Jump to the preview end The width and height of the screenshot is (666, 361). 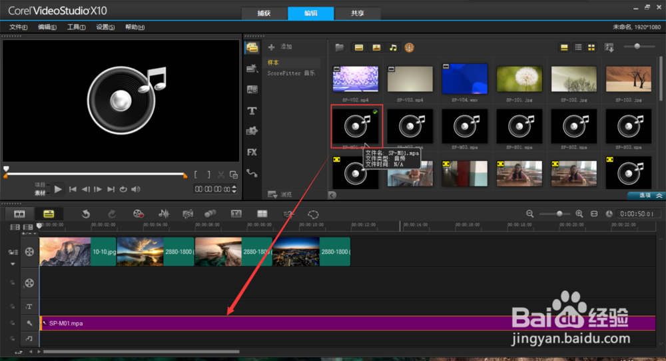coord(111,189)
